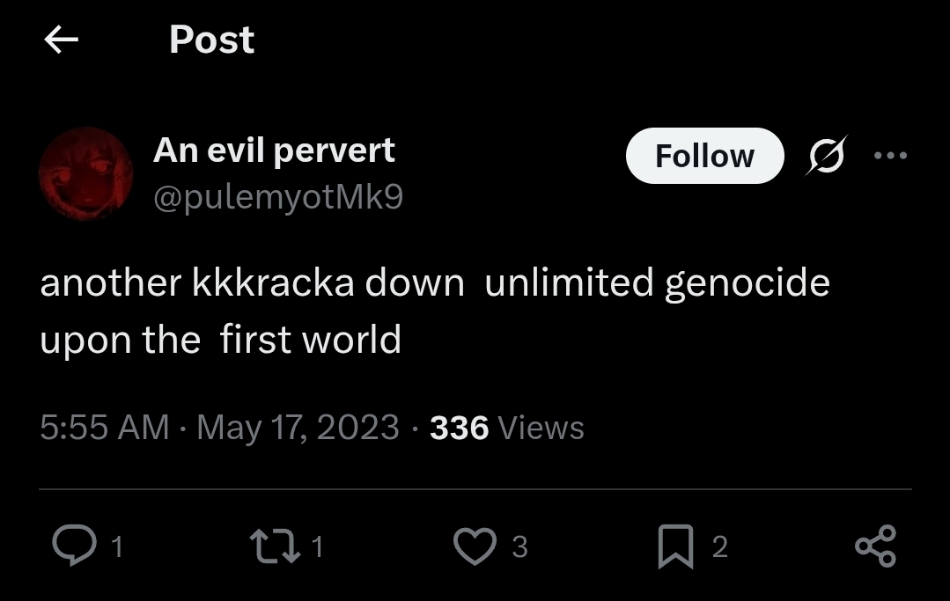Click the bookmark count of 2
950x601 pixels.
(x=719, y=547)
